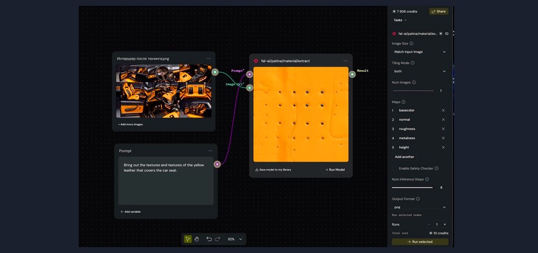Adjust the Num Inference Steps slider
This screenshot has height=253, width=538.
[x=412, y=188]
